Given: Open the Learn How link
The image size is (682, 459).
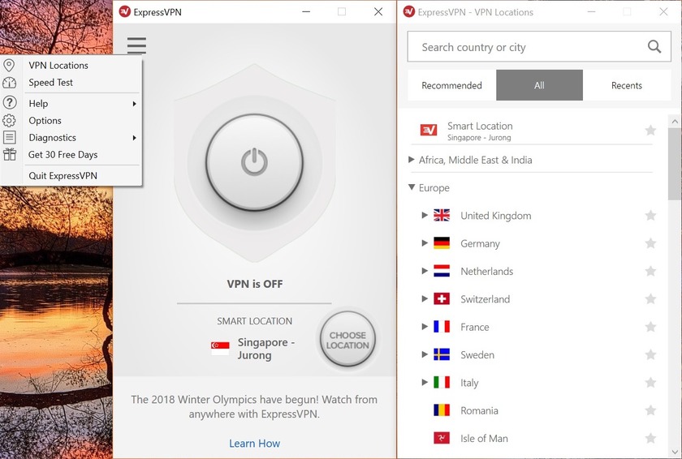Looking at the screenshot, I should click(254, 444).
